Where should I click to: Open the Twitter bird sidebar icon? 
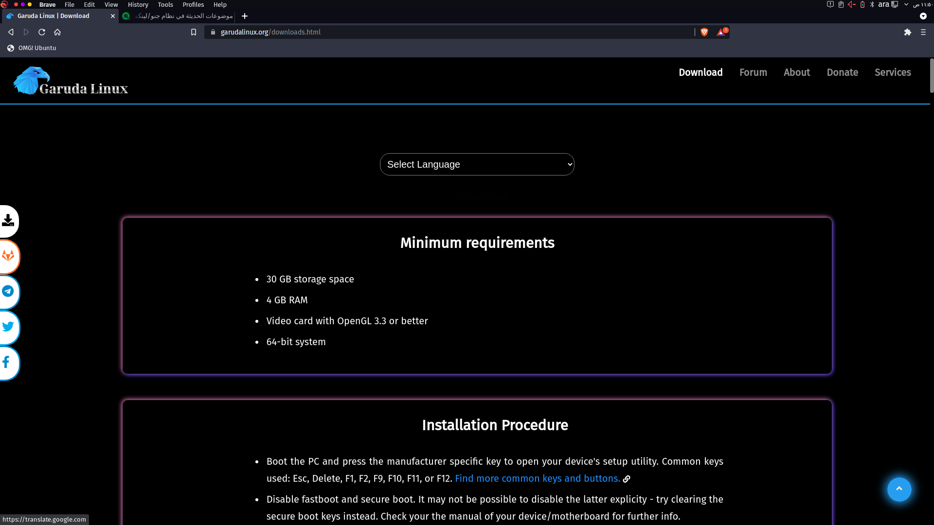tap(8, 327)
